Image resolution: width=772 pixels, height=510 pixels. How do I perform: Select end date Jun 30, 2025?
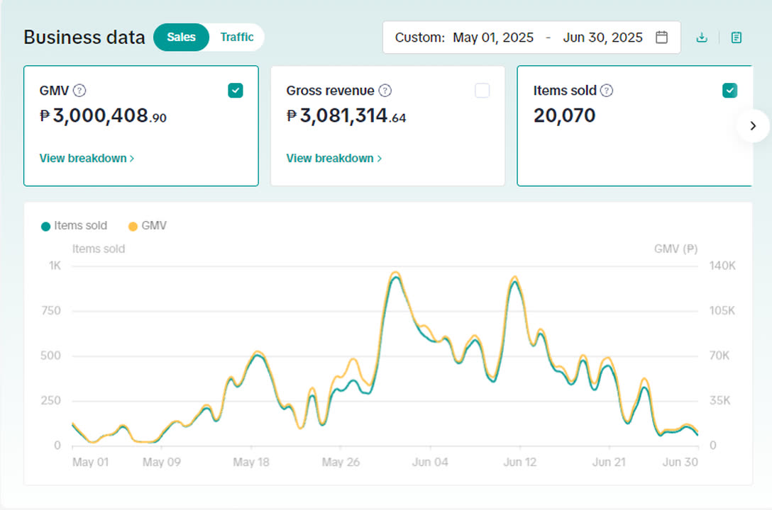(x=602, y=38)
